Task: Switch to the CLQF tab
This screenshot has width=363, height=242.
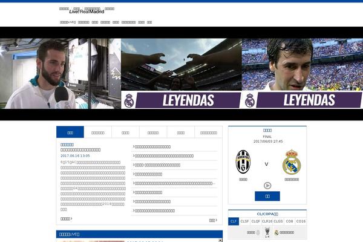Action: 256,221
